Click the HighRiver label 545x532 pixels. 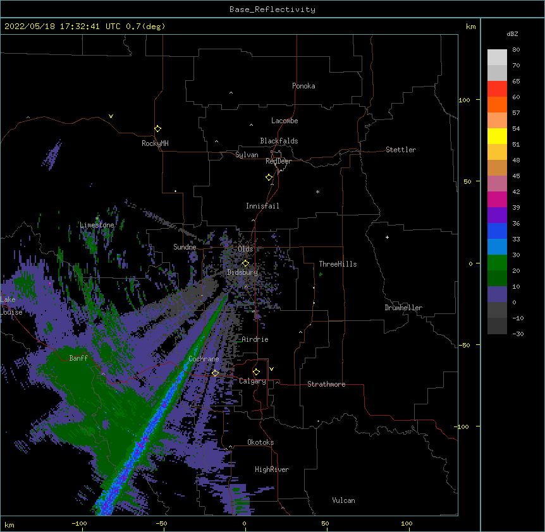pyautogui.click(x=272, y=469)
